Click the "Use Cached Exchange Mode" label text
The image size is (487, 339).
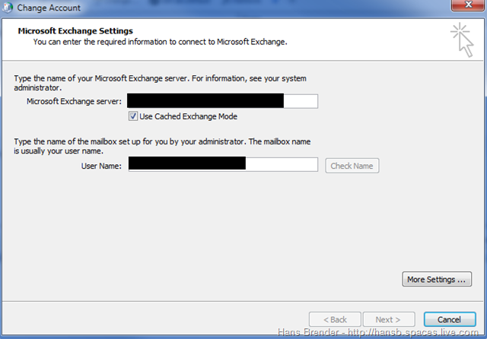188,116
